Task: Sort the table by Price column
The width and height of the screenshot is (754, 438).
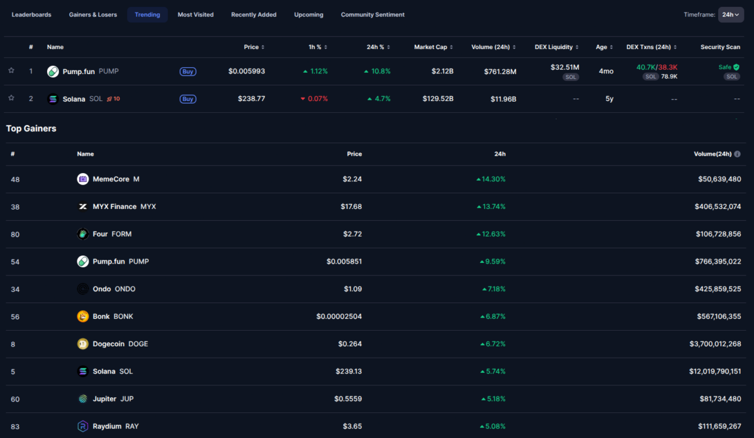Action: click(x=254, y=46)
